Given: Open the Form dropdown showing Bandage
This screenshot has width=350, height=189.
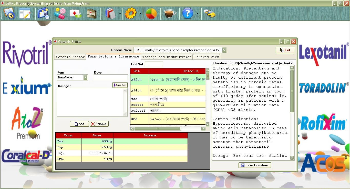Looking at the screenshot, I should click(x=85, y=77).
